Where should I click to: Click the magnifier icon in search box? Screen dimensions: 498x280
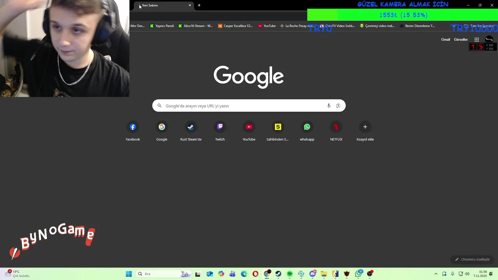pos(159,106)
